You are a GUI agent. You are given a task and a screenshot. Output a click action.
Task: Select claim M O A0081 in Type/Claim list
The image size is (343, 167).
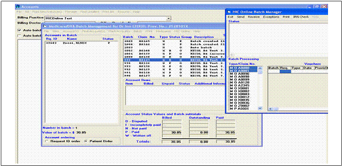click(x=244, y=71)
